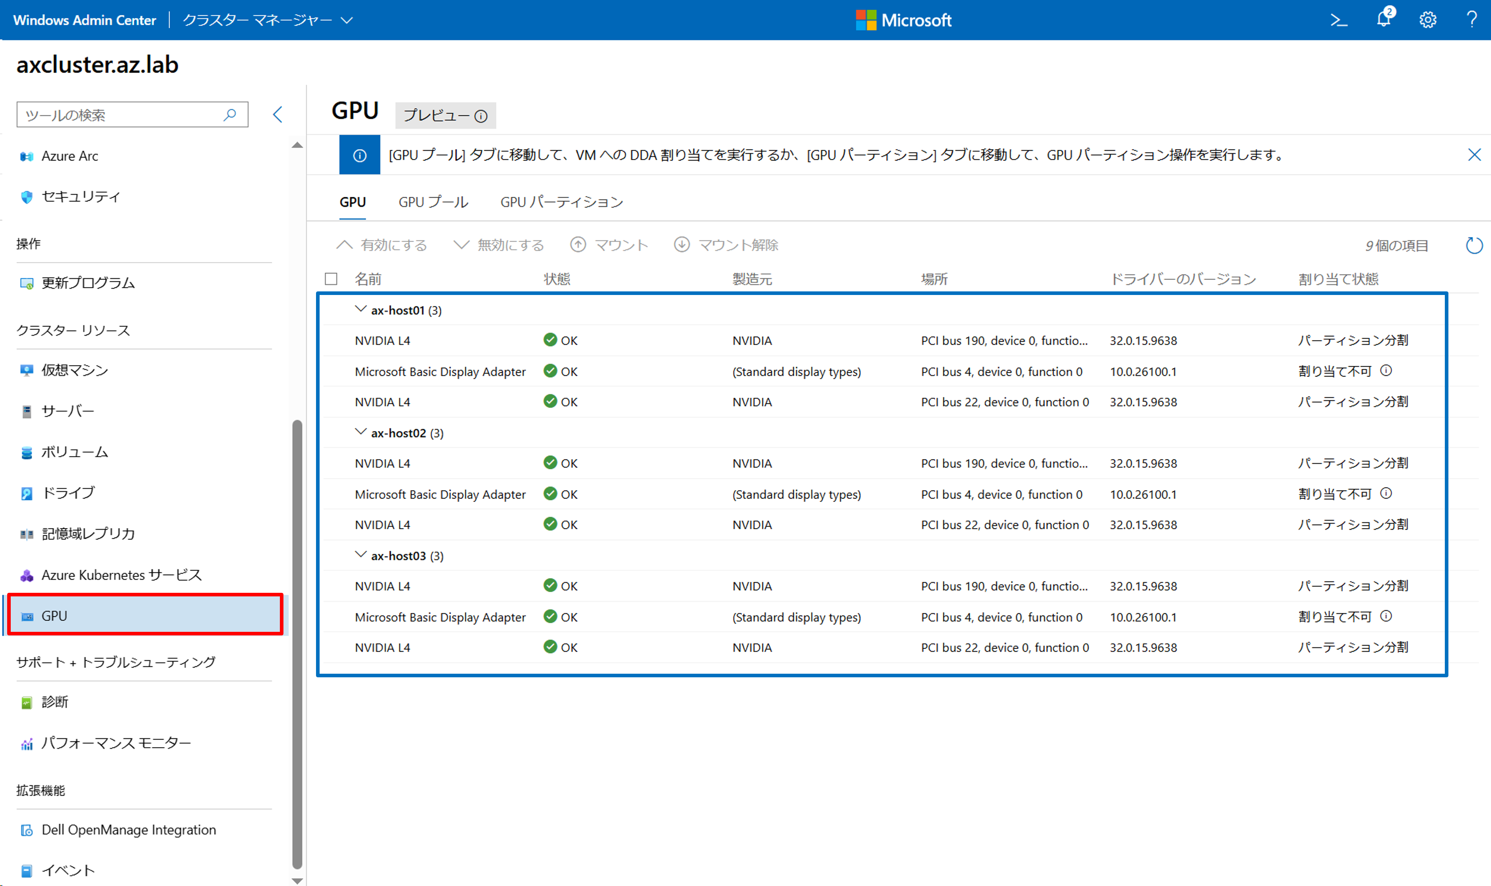Viewport: 1491px width, 886px height.
Task: Toggle the select-all checkbox in the table header
Action: tap(331, 279)
